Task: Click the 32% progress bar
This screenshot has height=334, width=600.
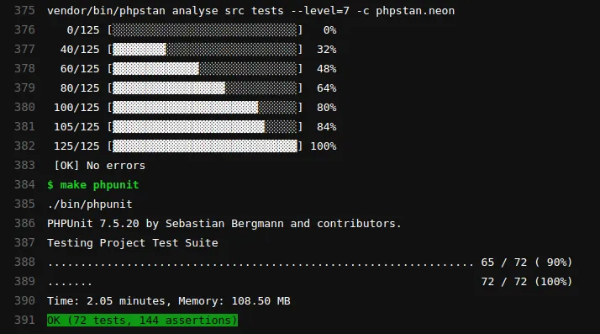Action: (205, 50)
